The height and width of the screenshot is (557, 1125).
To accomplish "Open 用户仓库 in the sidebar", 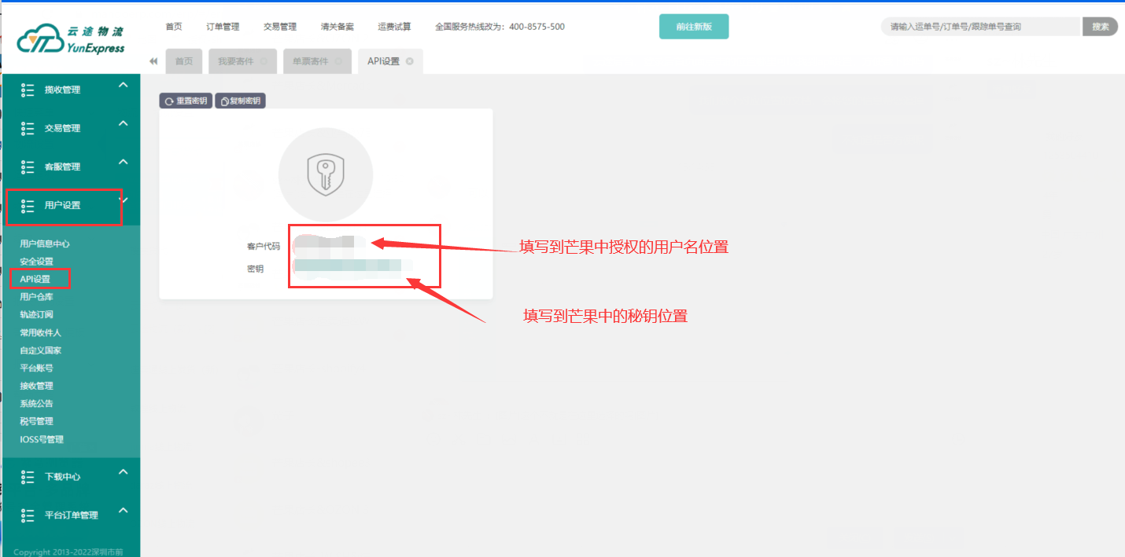I will point(37,297).
